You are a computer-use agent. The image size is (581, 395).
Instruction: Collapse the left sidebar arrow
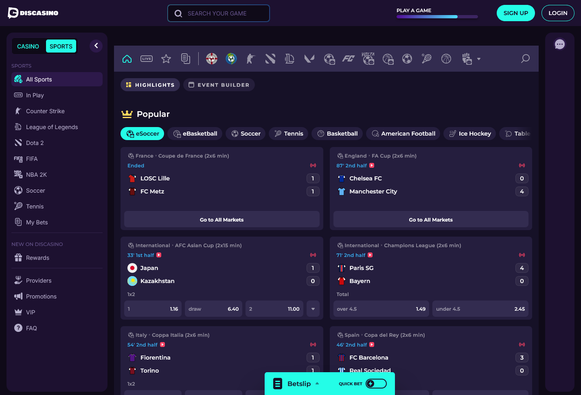click(x=96, y=46)
